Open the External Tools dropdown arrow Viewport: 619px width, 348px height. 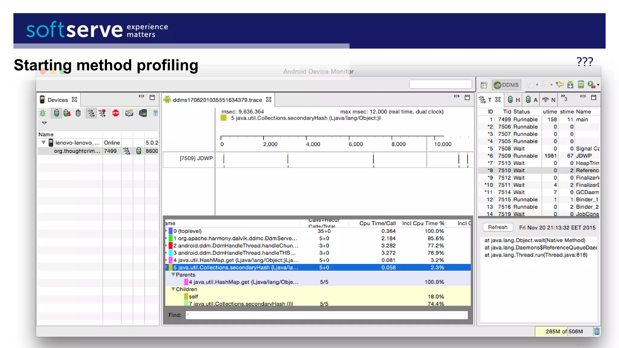598,85
